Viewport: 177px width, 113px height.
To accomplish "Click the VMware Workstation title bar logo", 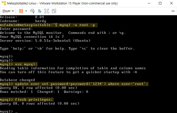I will coord(4,3).
